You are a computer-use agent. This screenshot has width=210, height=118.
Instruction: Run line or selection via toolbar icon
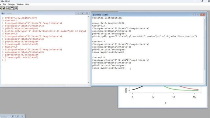click(x=8, y=8)
